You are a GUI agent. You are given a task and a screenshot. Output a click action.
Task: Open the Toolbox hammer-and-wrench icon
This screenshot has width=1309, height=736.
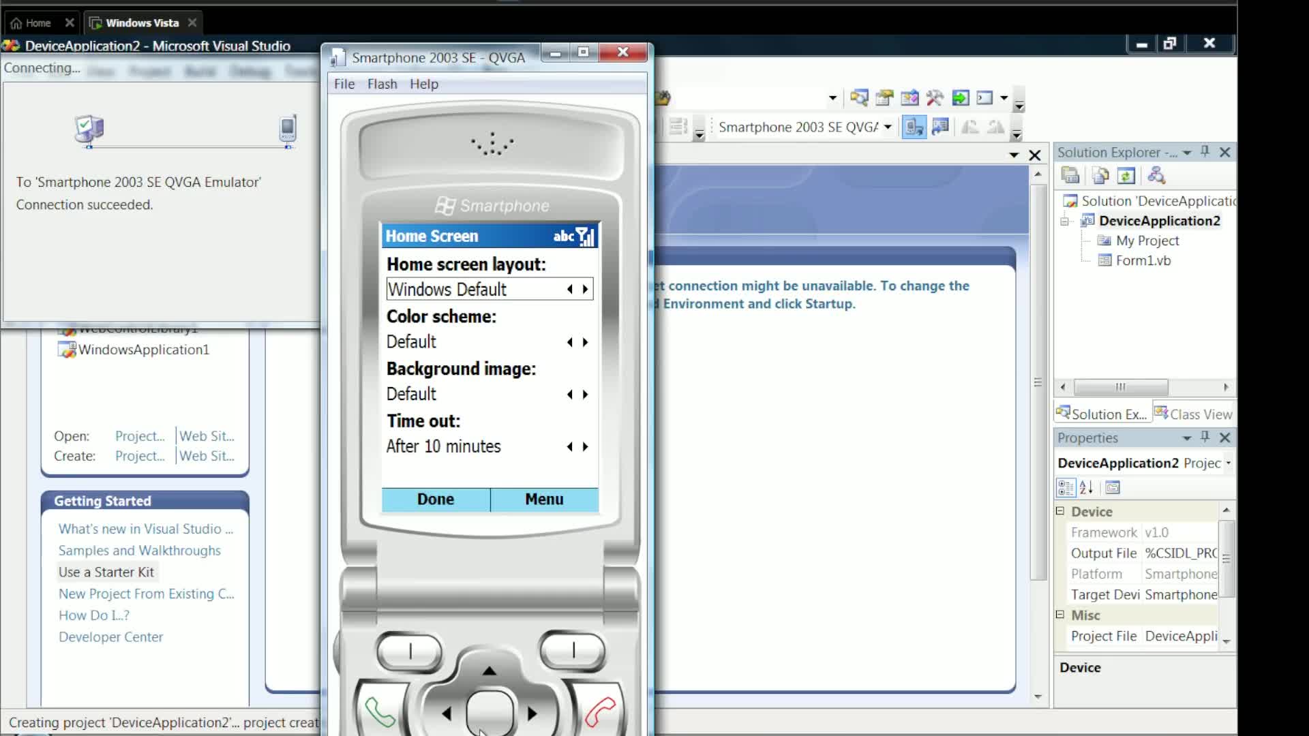tap(935, 98)
